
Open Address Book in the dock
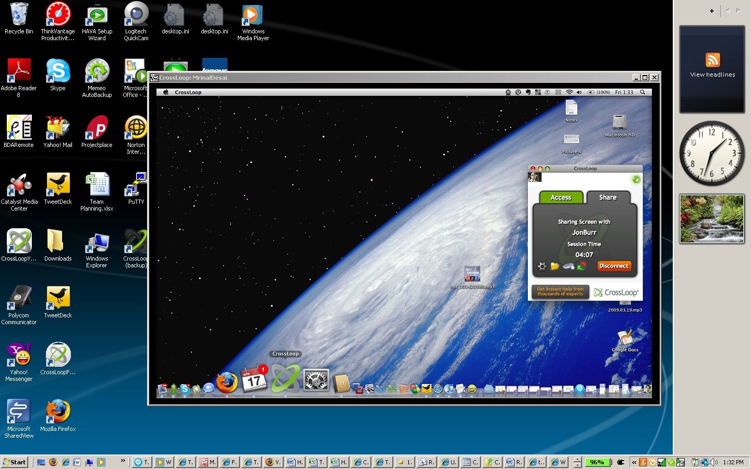click(342, 384)
